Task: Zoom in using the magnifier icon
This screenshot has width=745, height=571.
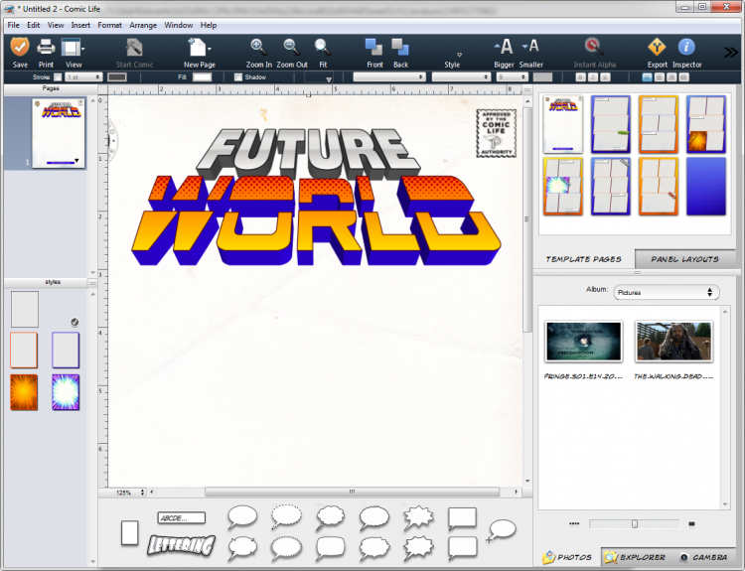Action: click(x=258, y=47)
